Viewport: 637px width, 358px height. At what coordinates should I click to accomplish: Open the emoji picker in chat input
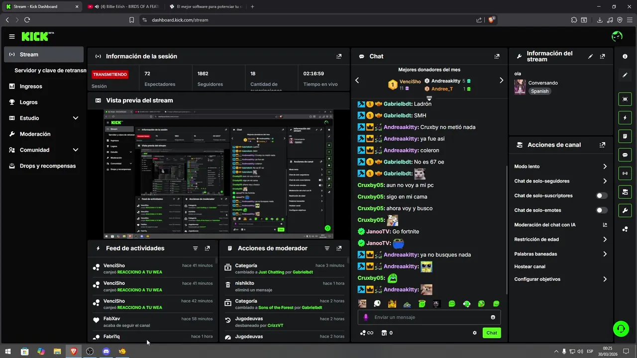coord(493,317)
